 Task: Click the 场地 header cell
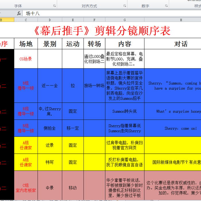point(26,44)
